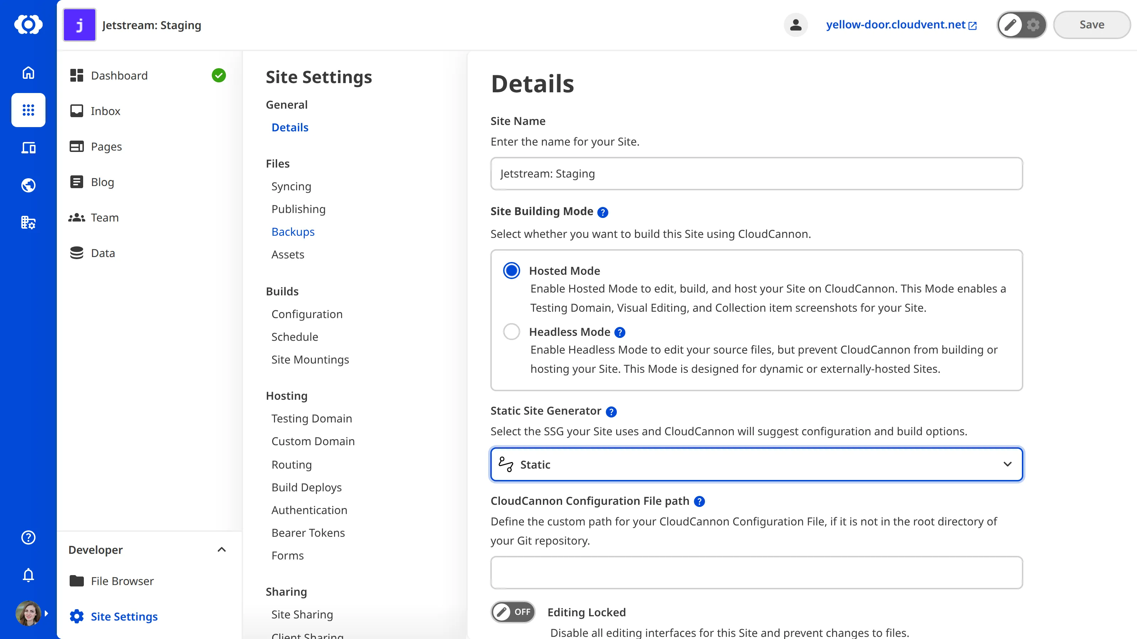Open the build Configuration settings
The width and height of the screenshot is (1137, 639).
(x=307, y=314)
